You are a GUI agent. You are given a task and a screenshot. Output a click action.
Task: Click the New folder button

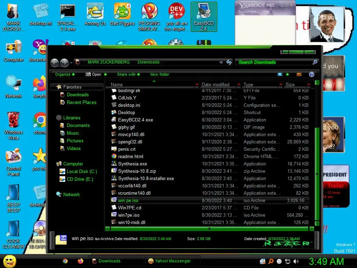(x=160, y=74)
